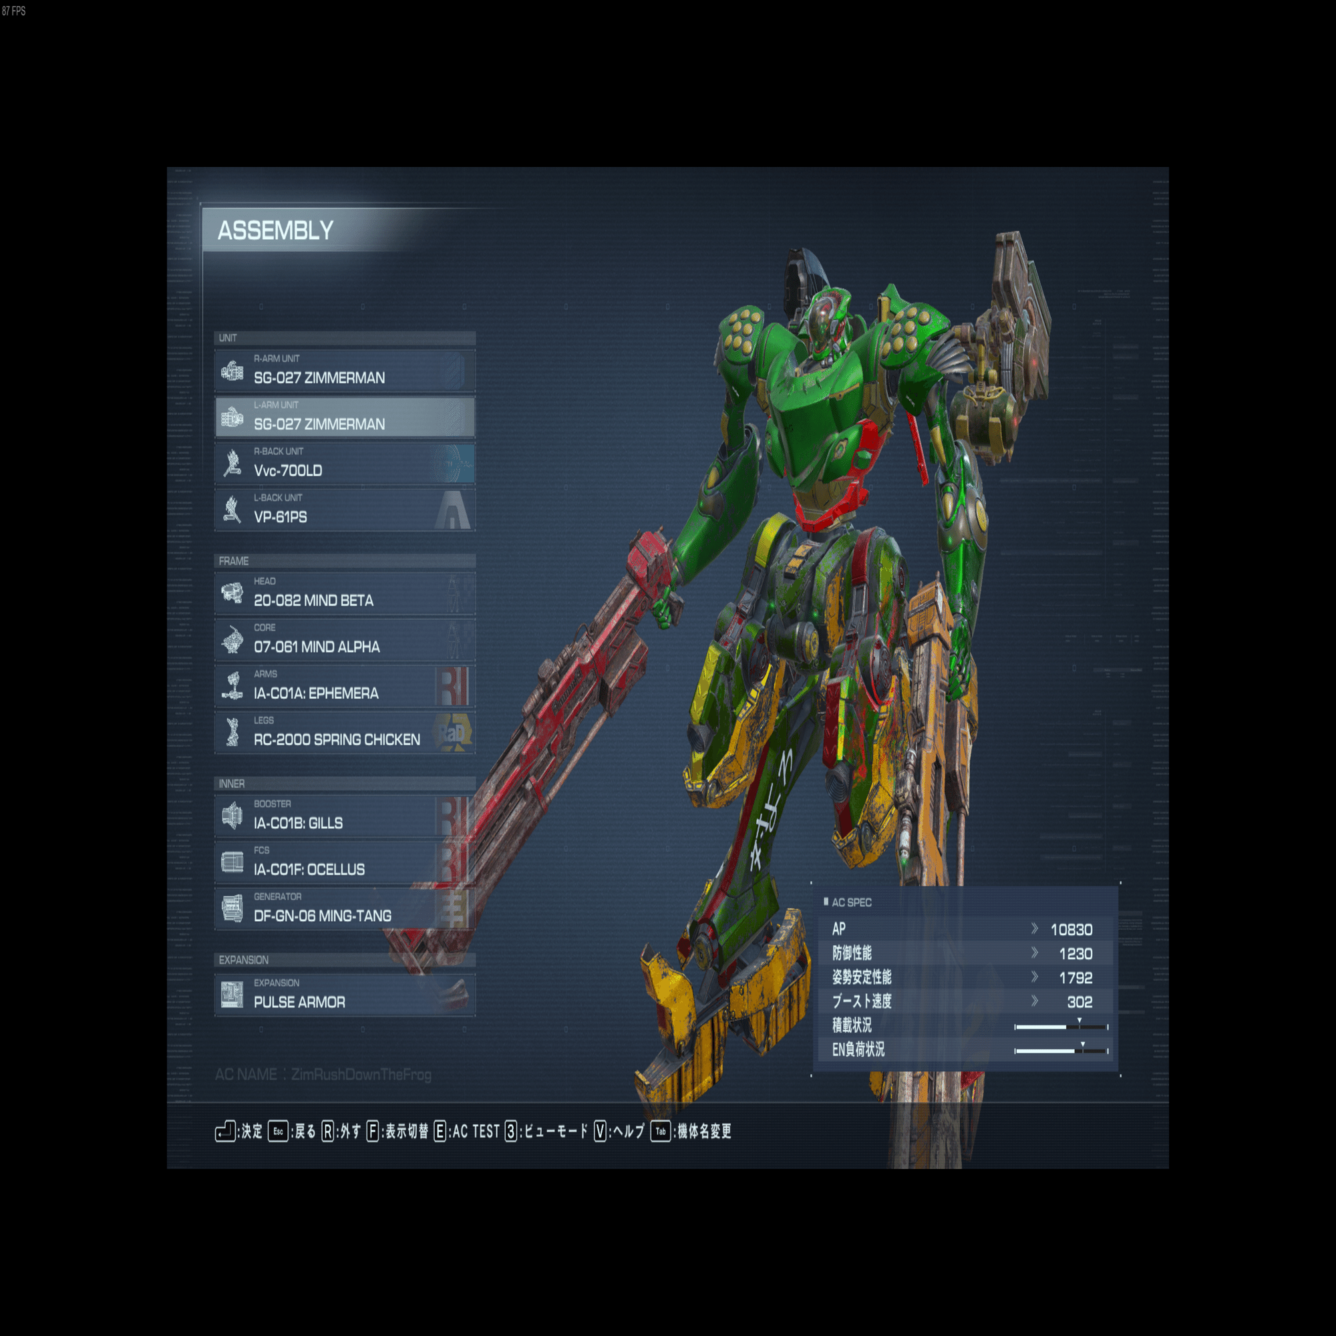The height and width of the screenshot is (1336, 1336).
Task: Select R-ARM UNIT SG-027 ZIMMERMAN slot
Action: [345, 371]
